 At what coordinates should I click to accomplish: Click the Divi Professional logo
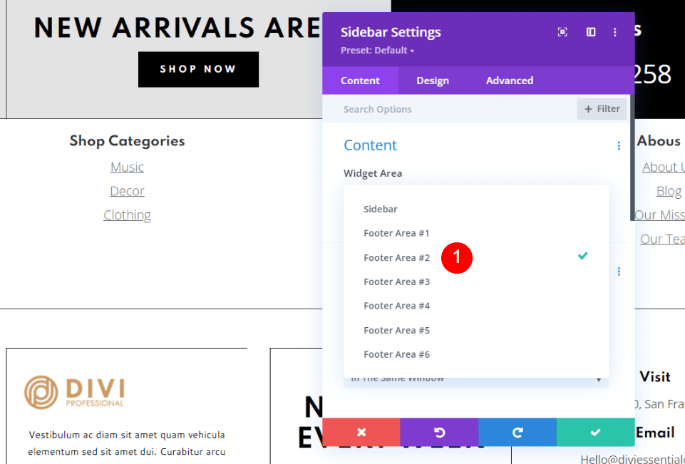coord(75,392)
